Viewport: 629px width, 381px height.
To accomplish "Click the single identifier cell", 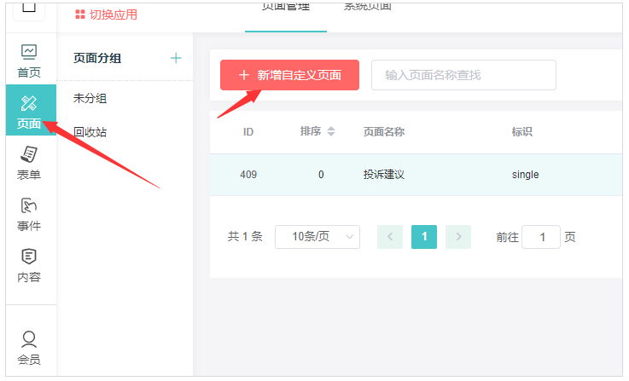I will click(525, 175).
